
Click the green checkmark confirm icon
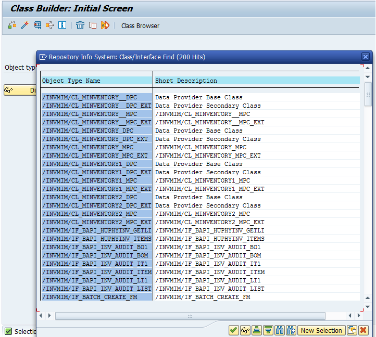(233, 330)
